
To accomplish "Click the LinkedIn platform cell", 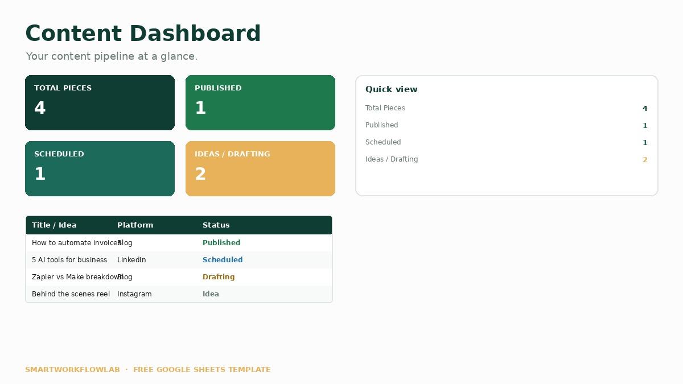I will pos(131,260).
